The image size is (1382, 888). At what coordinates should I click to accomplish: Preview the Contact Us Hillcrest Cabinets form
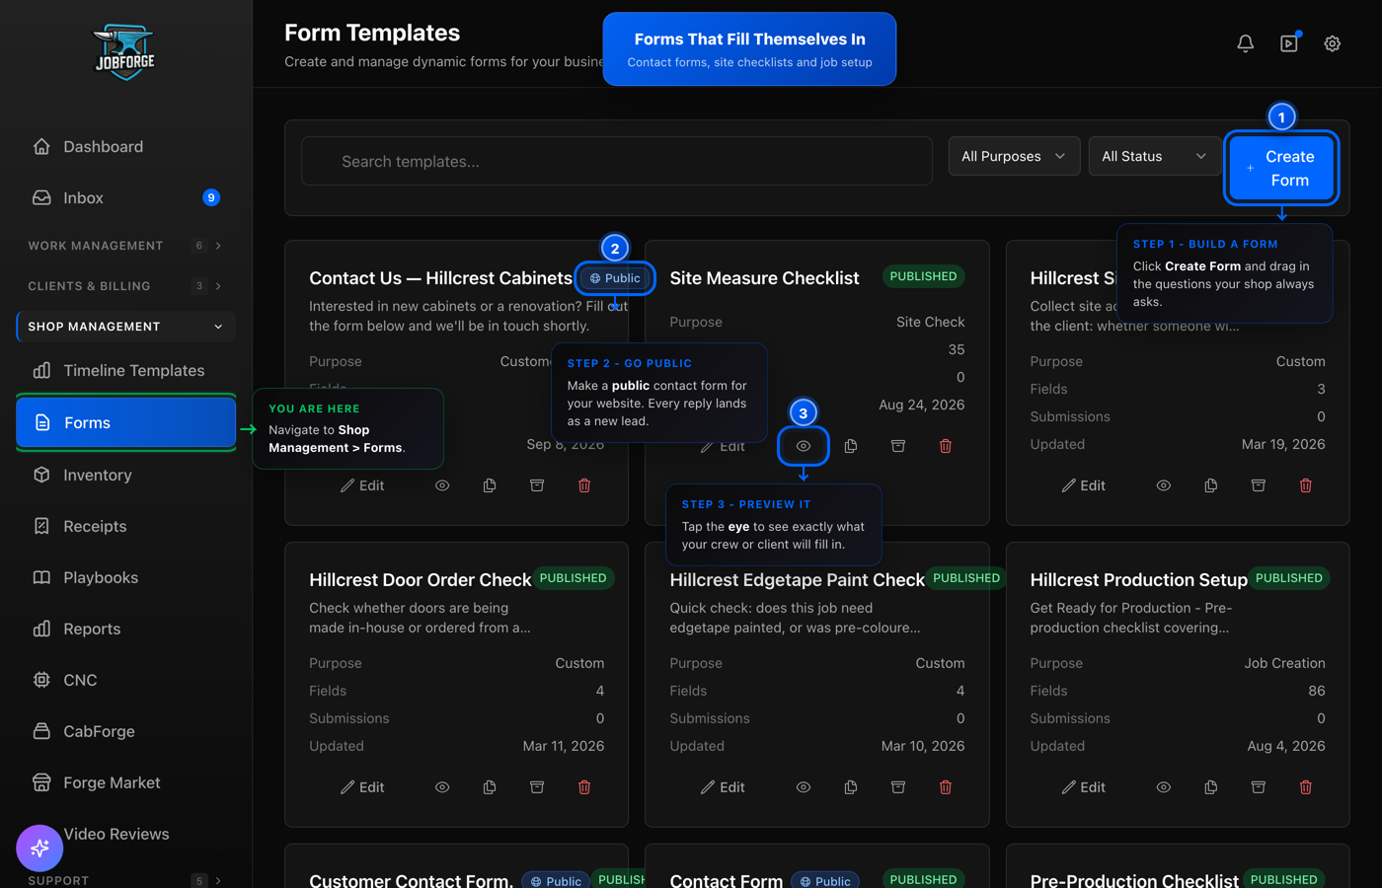pyautogui.click(x=442, y=485)
